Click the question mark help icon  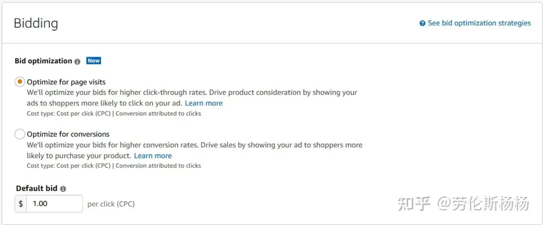pos(422,23)
